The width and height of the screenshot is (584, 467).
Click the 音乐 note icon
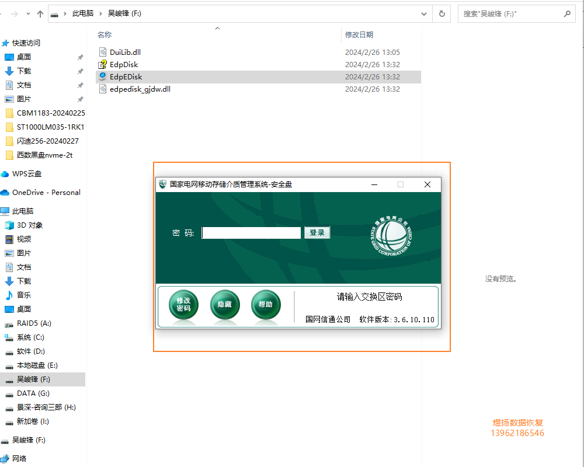click(x=9, y=295)
